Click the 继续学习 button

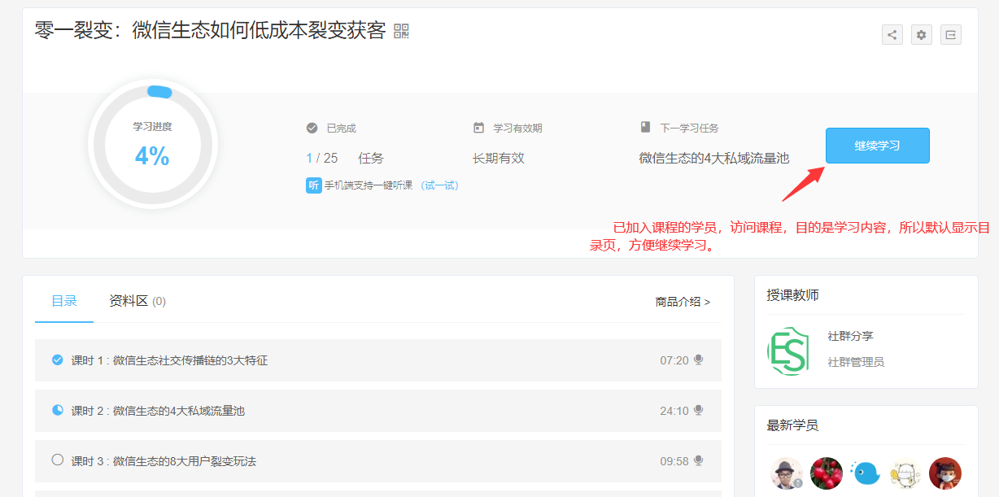coord(877,146)
